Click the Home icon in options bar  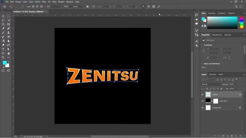[5, 7]
